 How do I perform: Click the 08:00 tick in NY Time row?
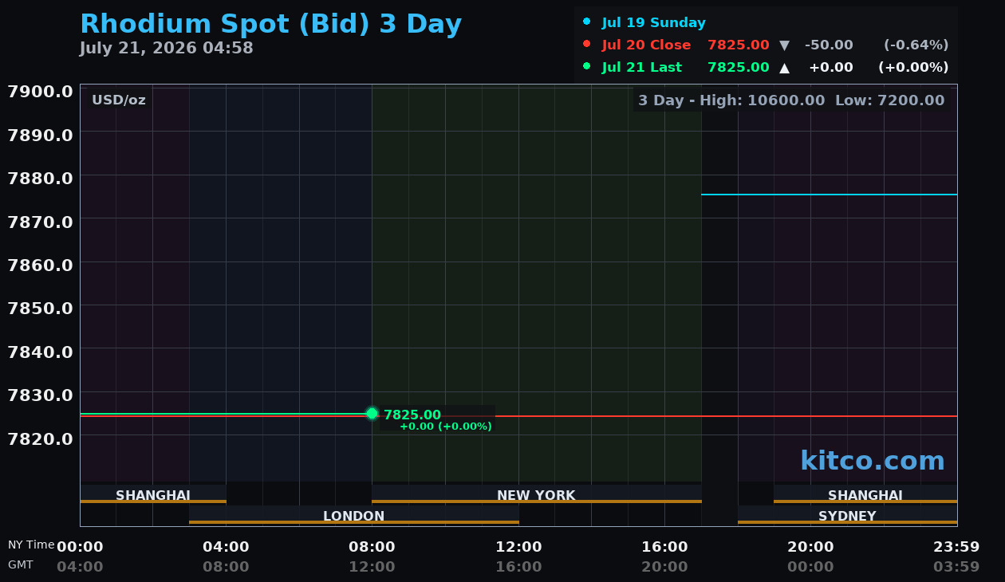click(372, 547)
